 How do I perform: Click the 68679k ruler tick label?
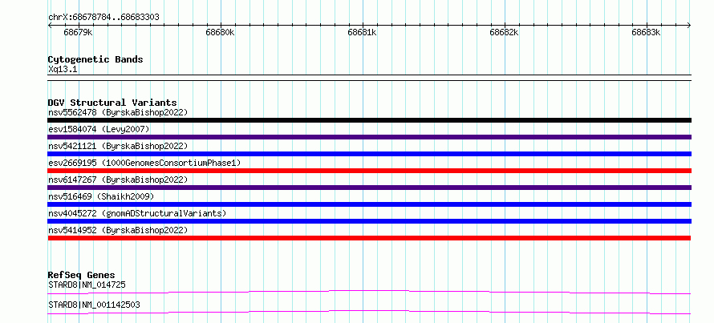78,32
